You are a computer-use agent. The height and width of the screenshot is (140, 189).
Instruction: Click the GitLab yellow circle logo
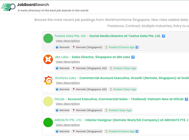[x=48, y=101]
